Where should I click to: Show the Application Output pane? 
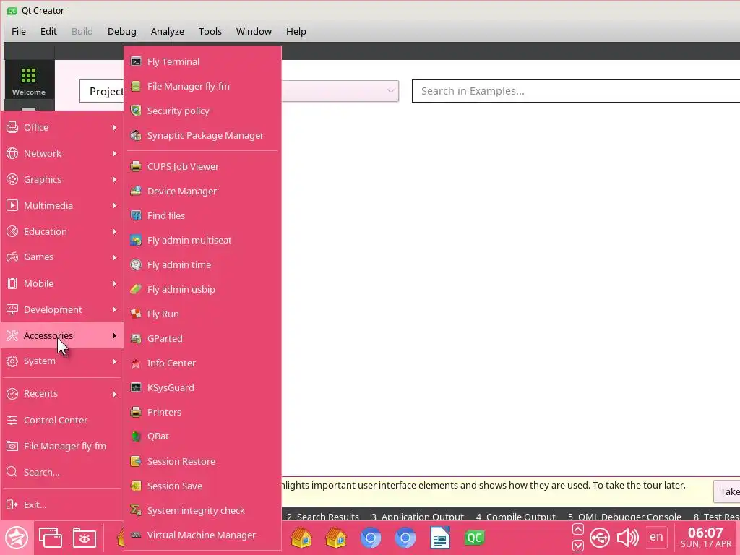pos(417,517)
